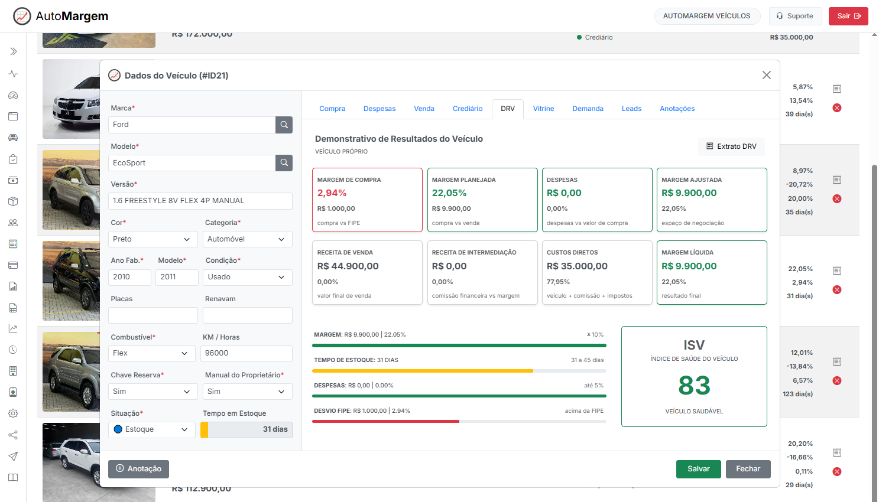Screen dimensions: 879x502
Task: Click the share icon in sidebar
Action: (13, 435)
